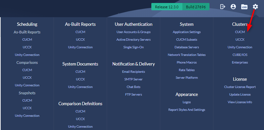Screen dimensions: 264x130
Task: Select Unity Connection under Scheduling As-Built Reports
Action: pos(27,55)
